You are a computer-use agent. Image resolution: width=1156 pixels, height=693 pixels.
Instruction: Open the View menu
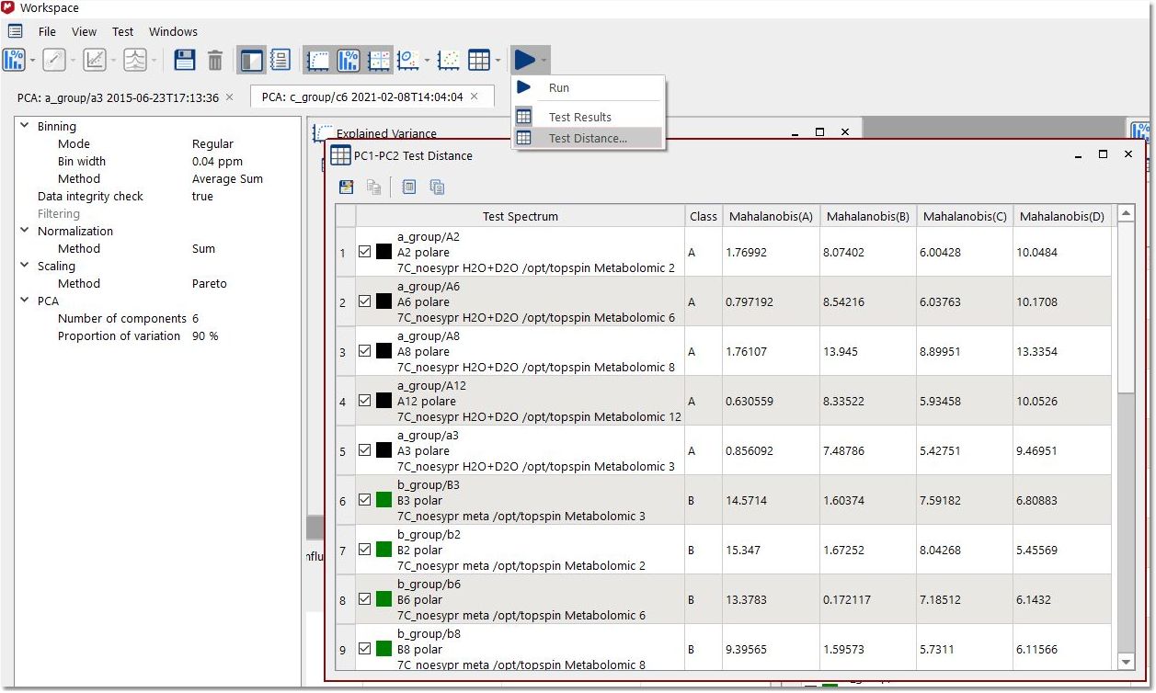click(x=84, y=31)
